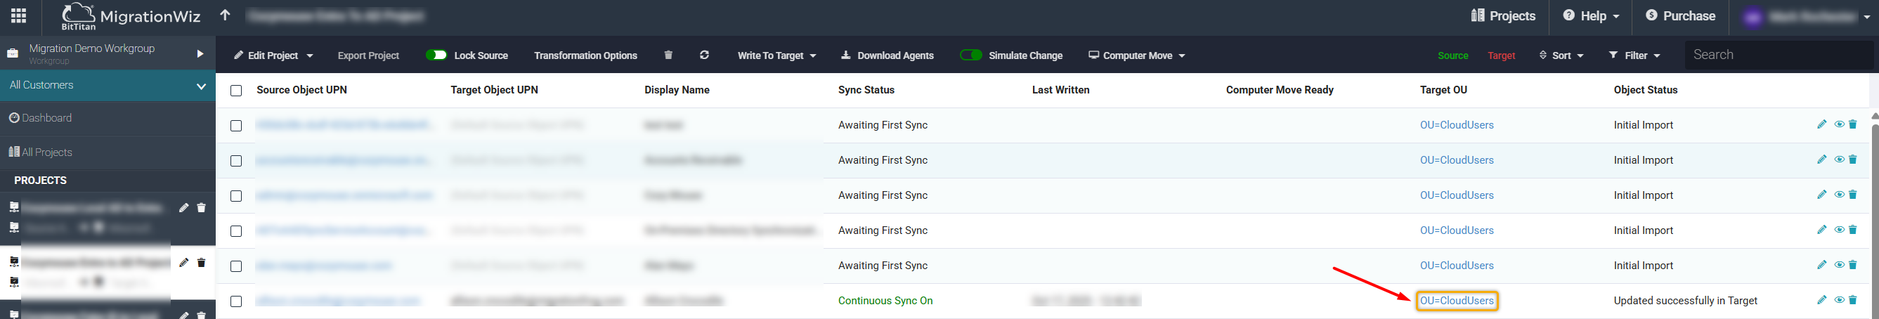Screen dimensions: 1879x319
Task: Click pencil icon on first sidebar project
Action: (184, 208)
